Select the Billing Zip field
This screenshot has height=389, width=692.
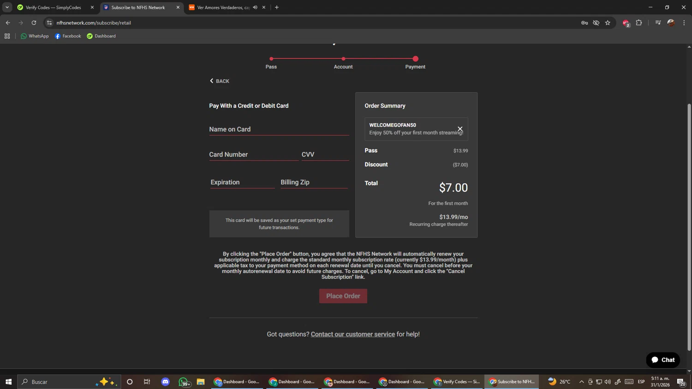pyautogui.click(x=314, y=183)
